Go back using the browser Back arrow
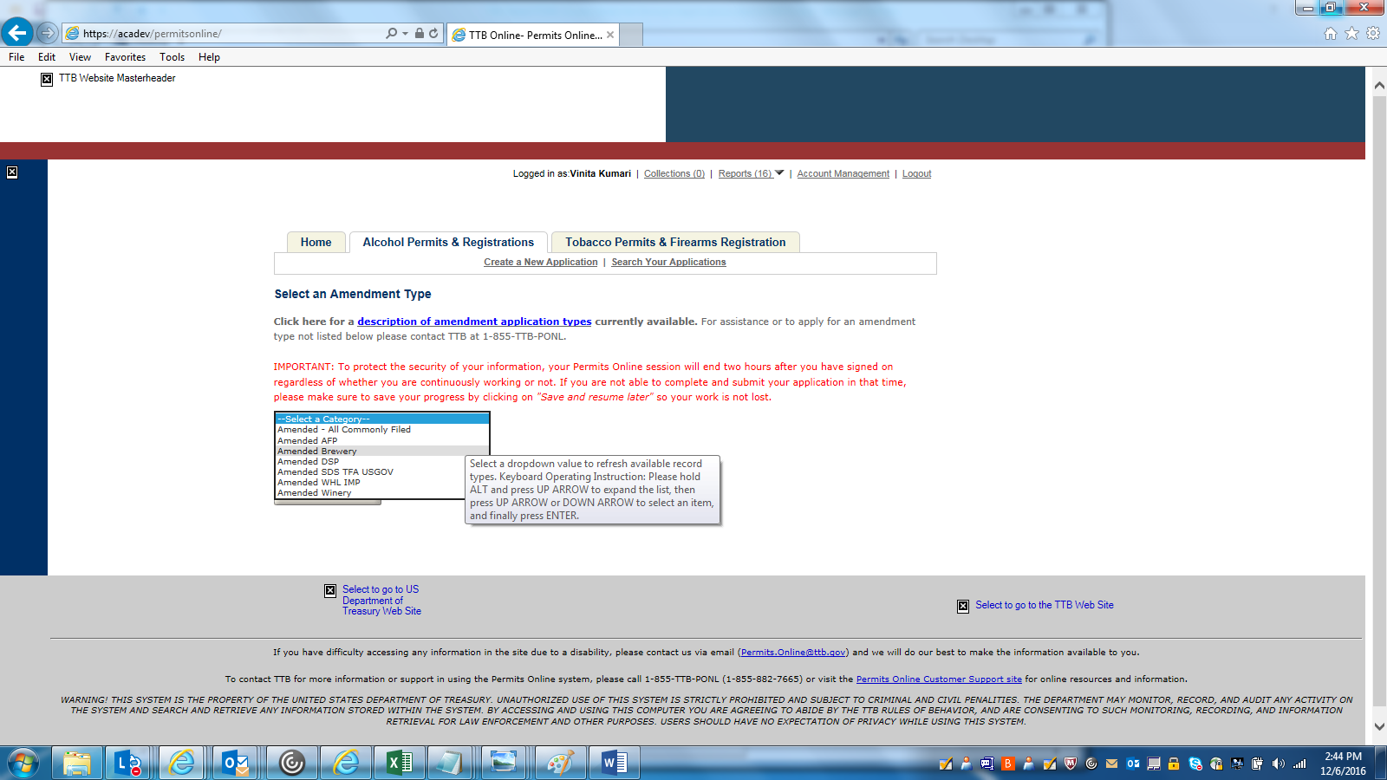The height and width of the screenshot is (780, 1387). click(x=17, y=33)
